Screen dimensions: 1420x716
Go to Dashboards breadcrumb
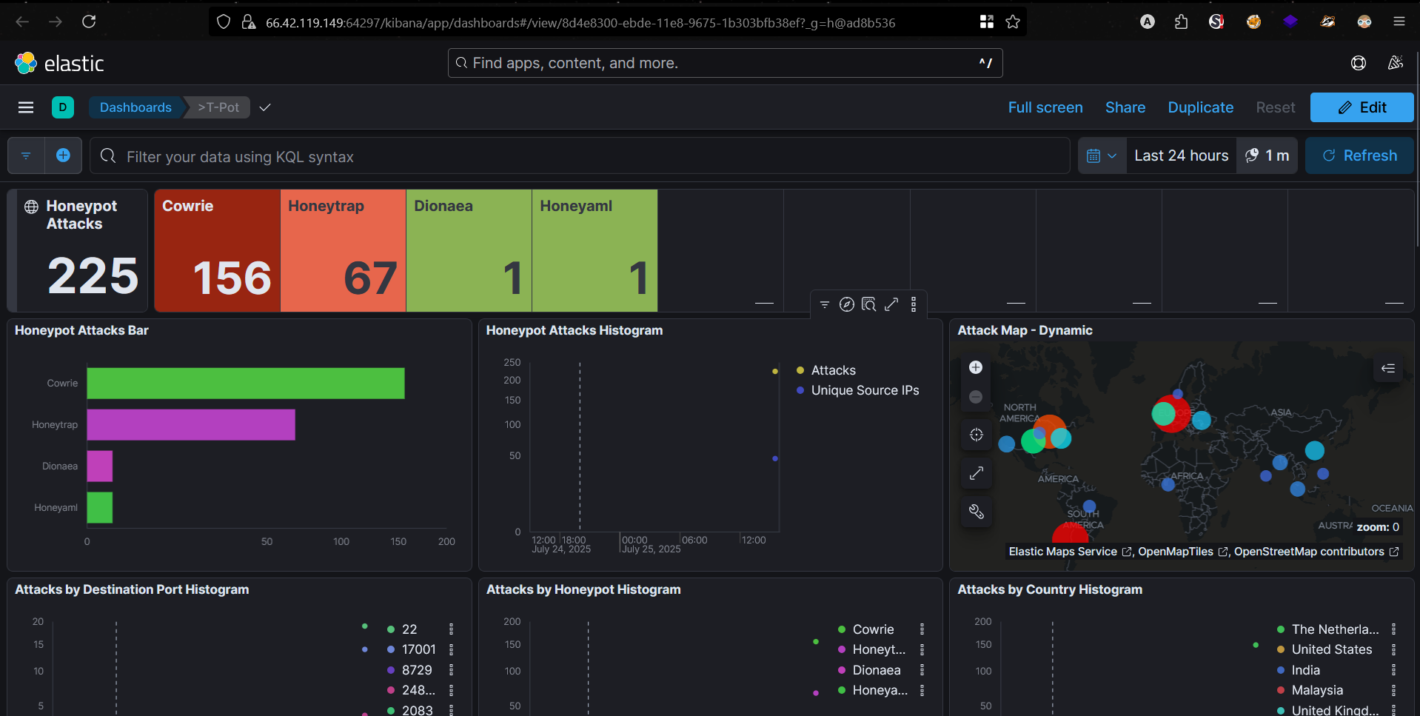click(x=135, y=107)
